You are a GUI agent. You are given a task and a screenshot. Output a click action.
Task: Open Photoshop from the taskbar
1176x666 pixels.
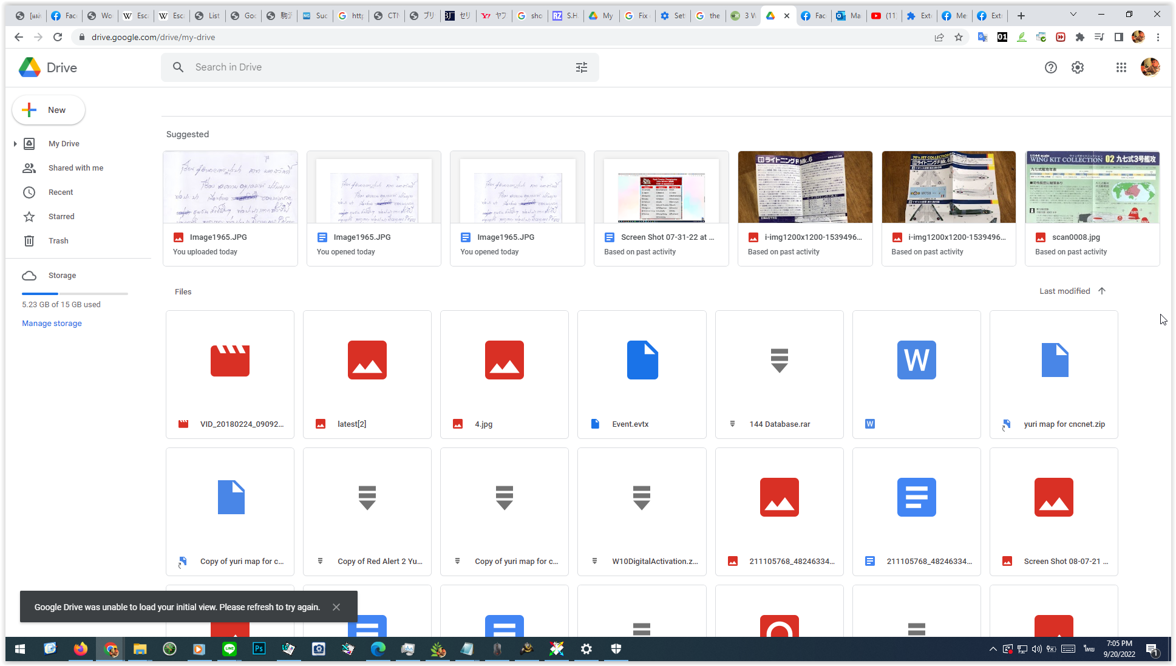(x=259, y=649)
